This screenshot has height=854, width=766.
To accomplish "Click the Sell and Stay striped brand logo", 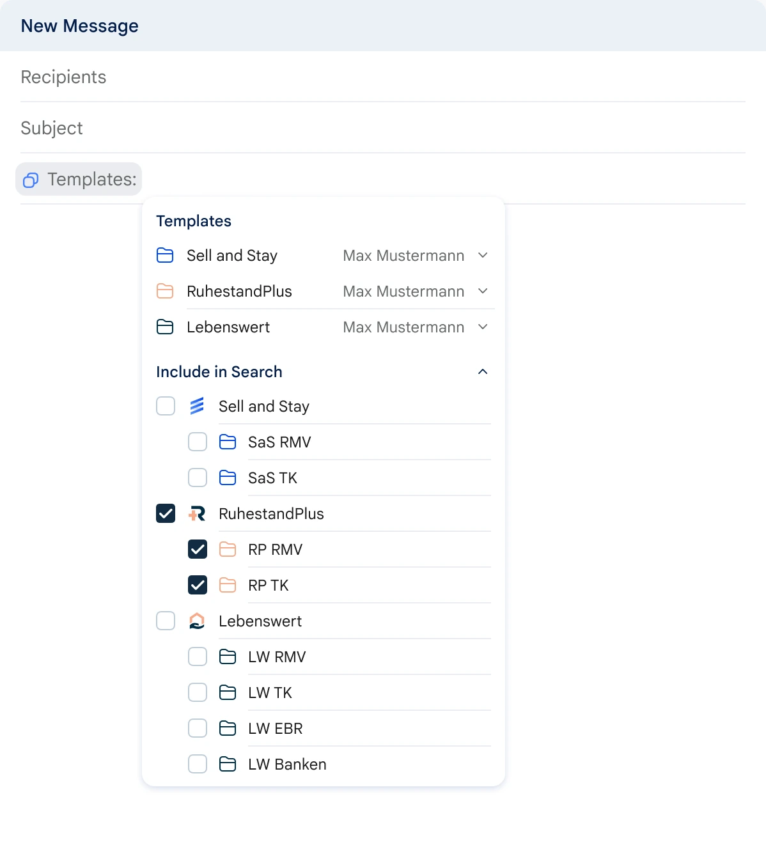I will coord(197,406).
